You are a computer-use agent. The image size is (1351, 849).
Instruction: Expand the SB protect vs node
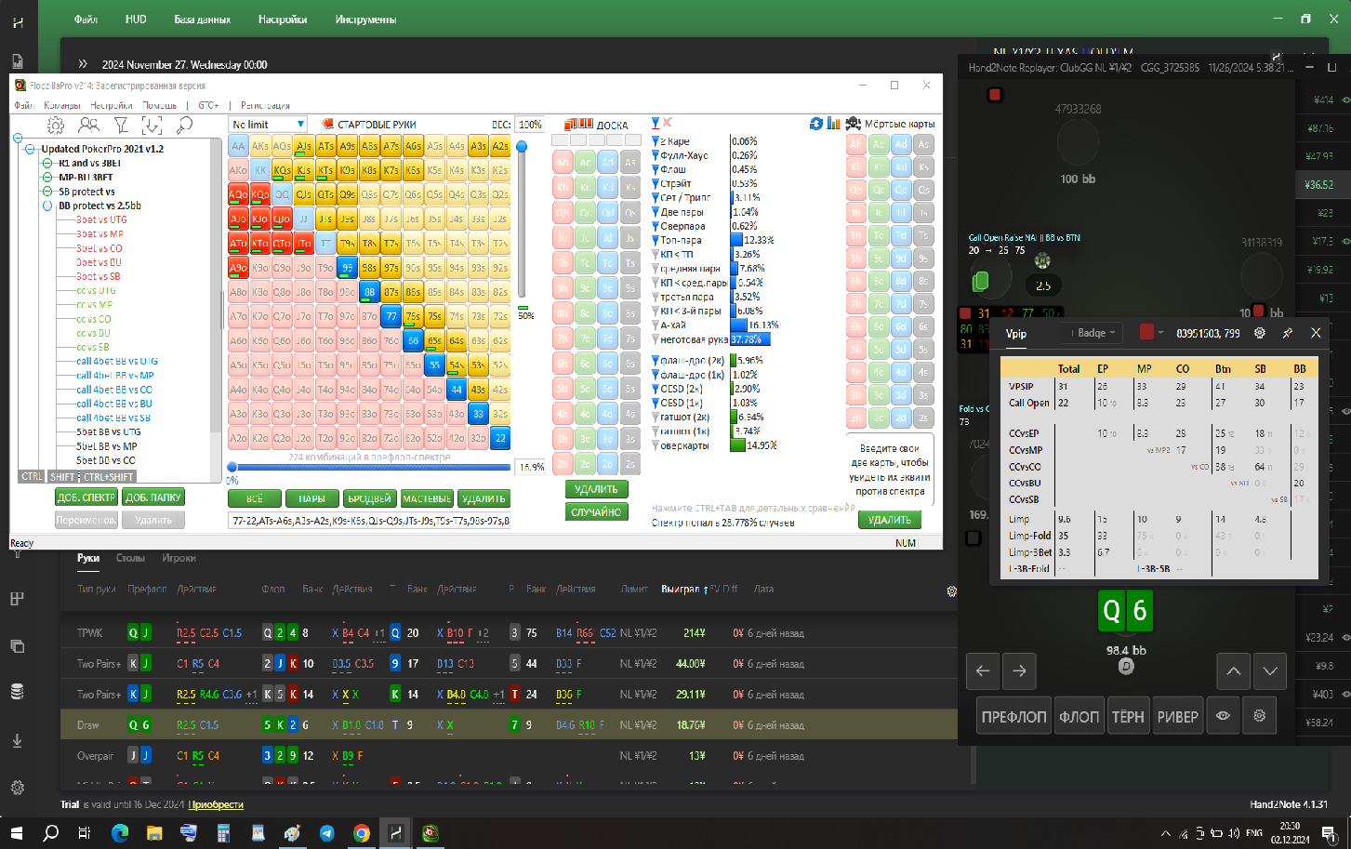pyautogui.click(x=47, y=192)
